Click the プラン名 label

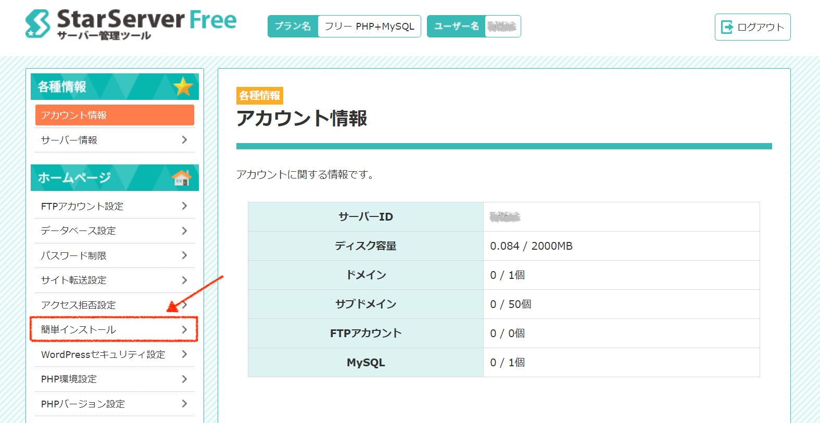[x=293, y=26]
